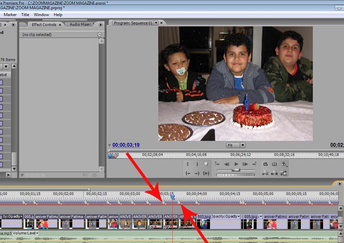Click the Output settings button

pos(284,164)
